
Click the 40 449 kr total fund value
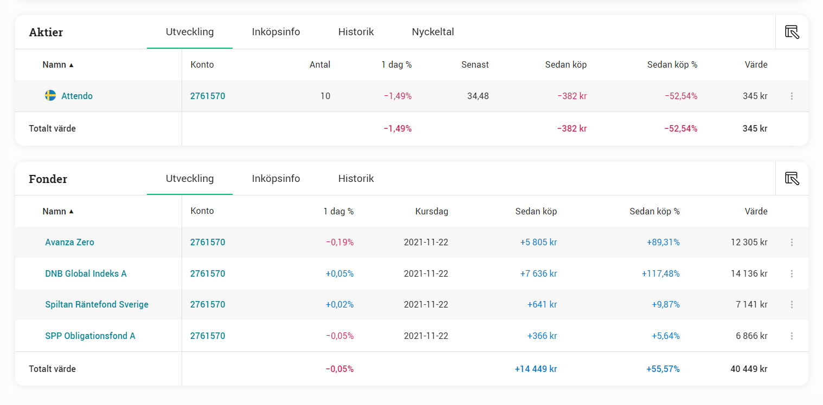pyautogui.click(x=749, y=369)
